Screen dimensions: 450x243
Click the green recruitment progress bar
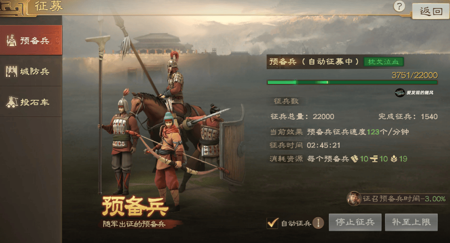click(352, 82)
